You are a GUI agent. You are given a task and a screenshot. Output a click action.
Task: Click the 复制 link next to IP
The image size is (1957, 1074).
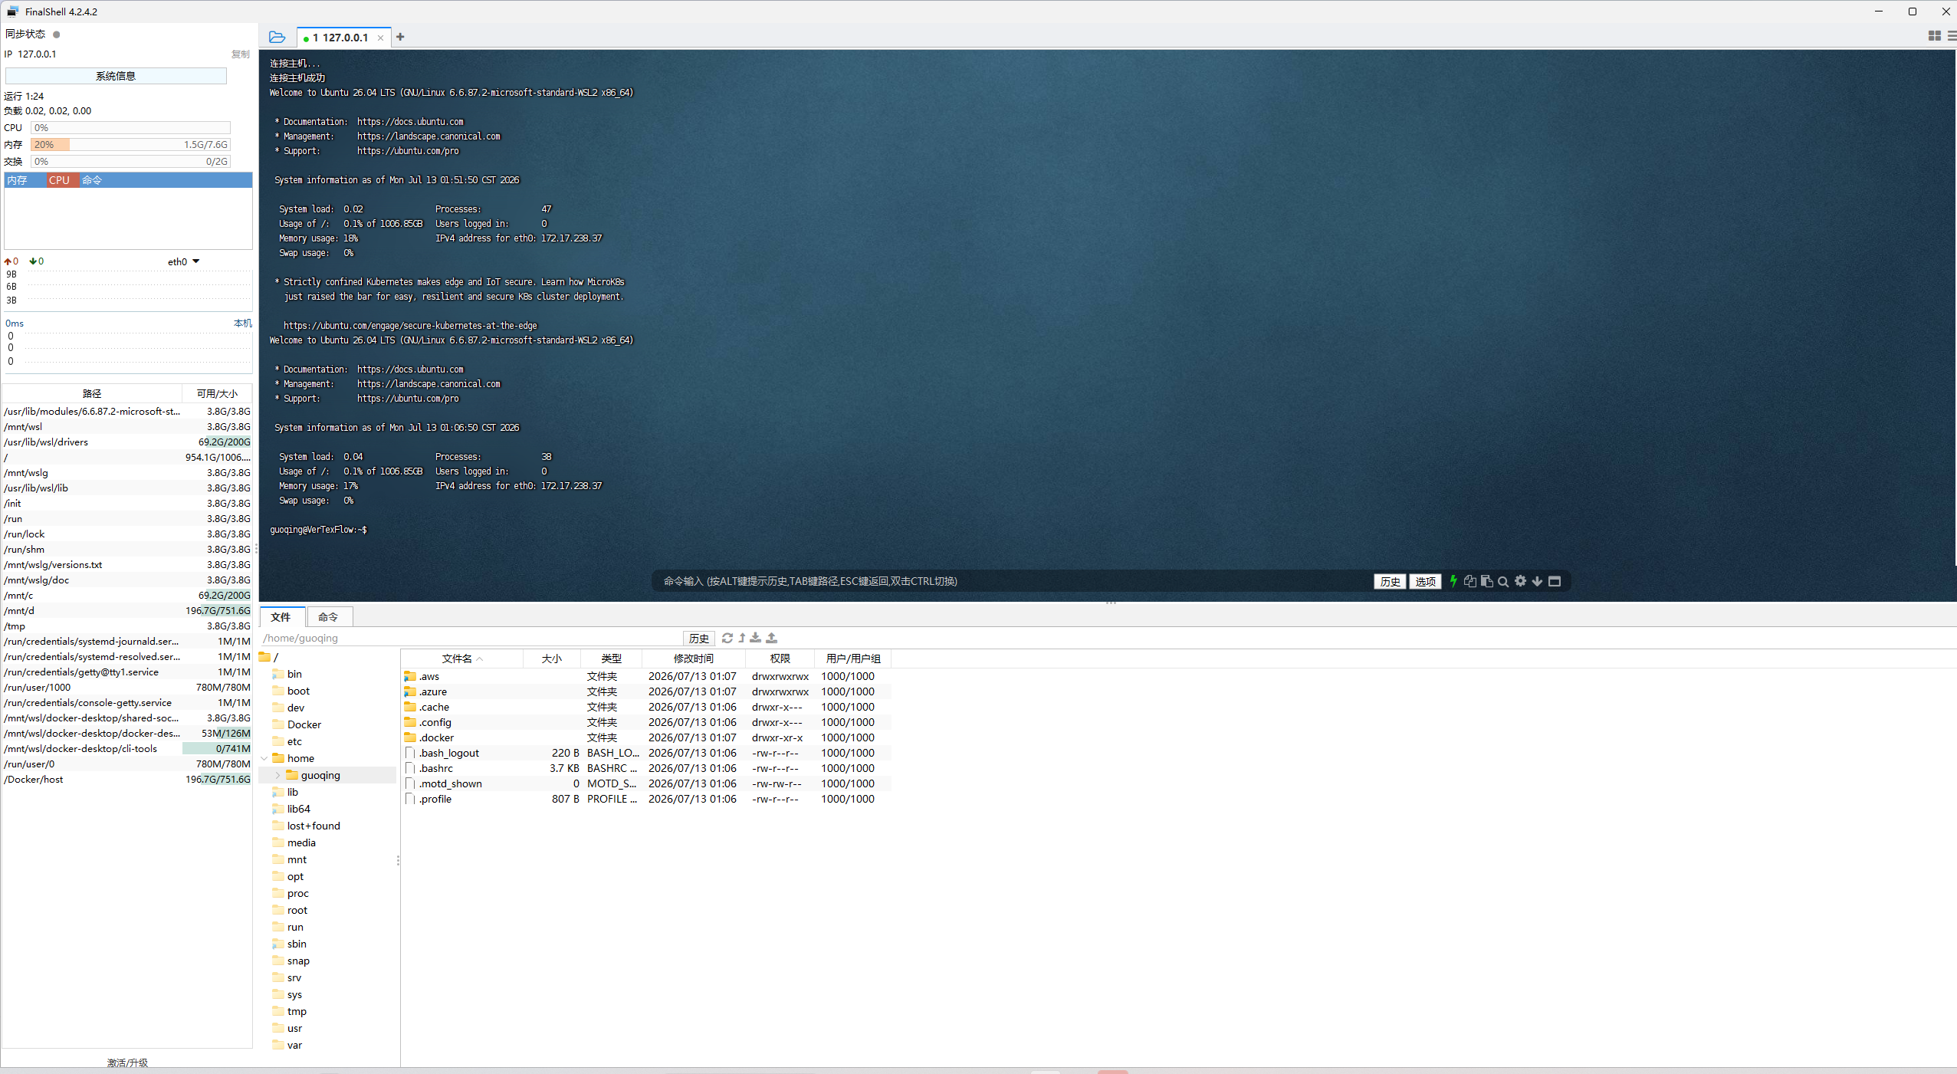pyautogui.click(x=241, y=54)
